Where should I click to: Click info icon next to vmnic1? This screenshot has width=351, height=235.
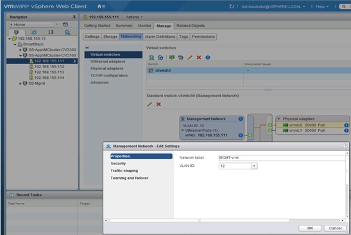[x=347, y=130]
